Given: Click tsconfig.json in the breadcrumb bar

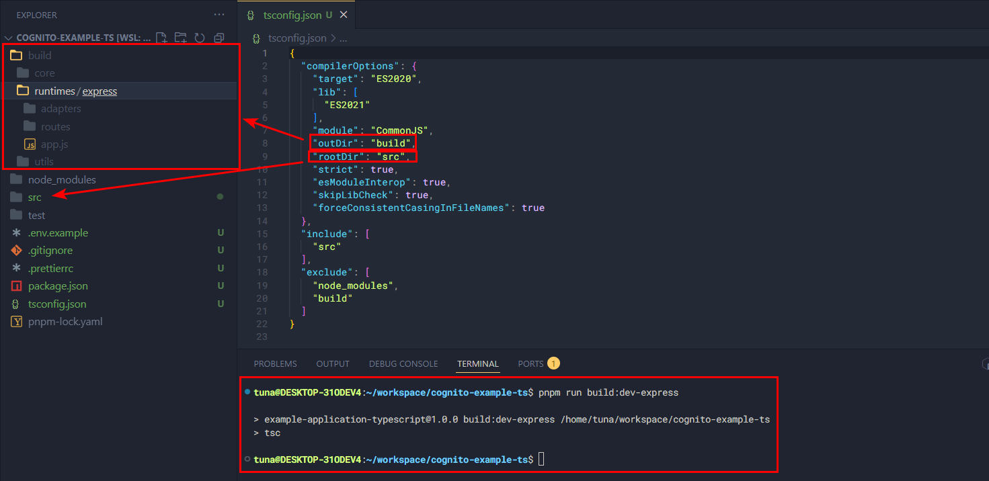Looking at the screenshot, I should click(296, 38).
